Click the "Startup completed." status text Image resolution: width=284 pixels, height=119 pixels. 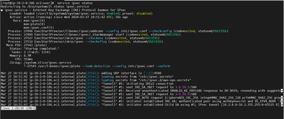point(42,49)
